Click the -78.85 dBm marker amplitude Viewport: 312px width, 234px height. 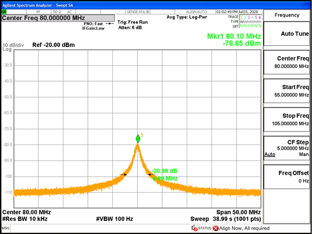pyautogui.click(x=242, y=43)
